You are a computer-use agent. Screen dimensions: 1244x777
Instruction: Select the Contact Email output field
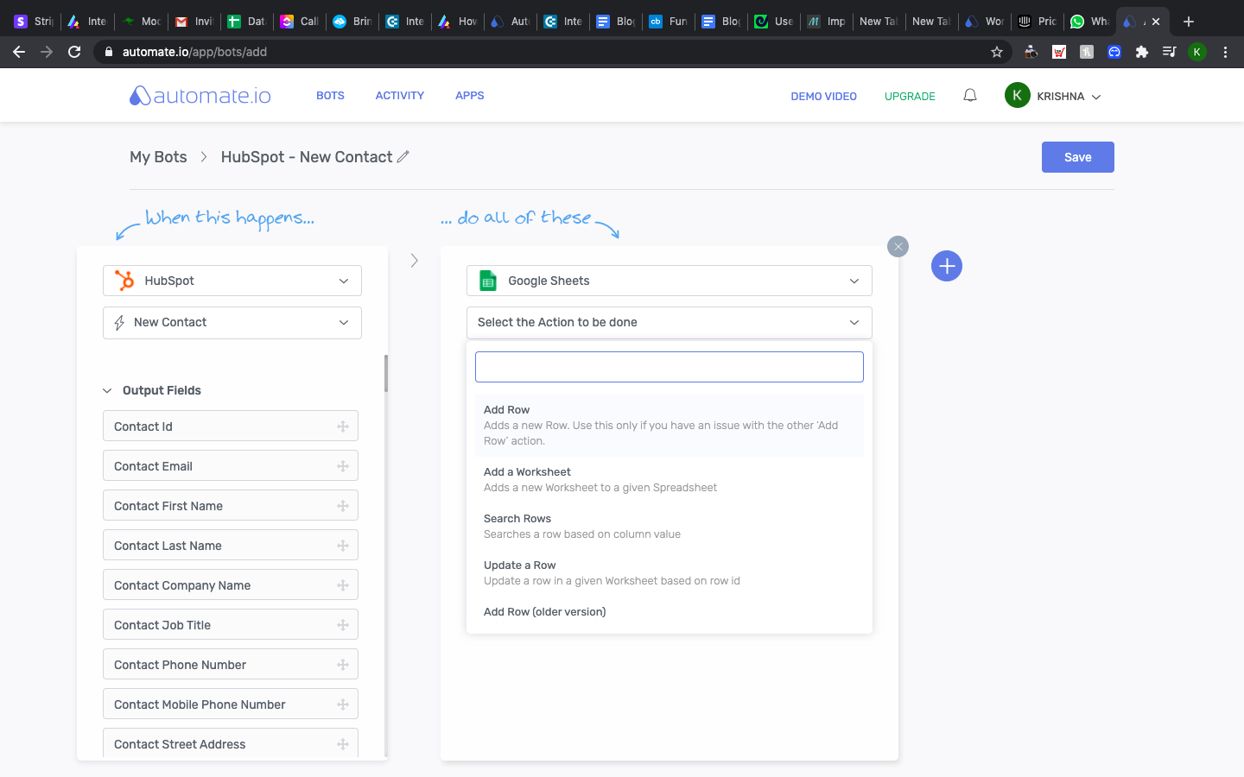pos(231,466)
